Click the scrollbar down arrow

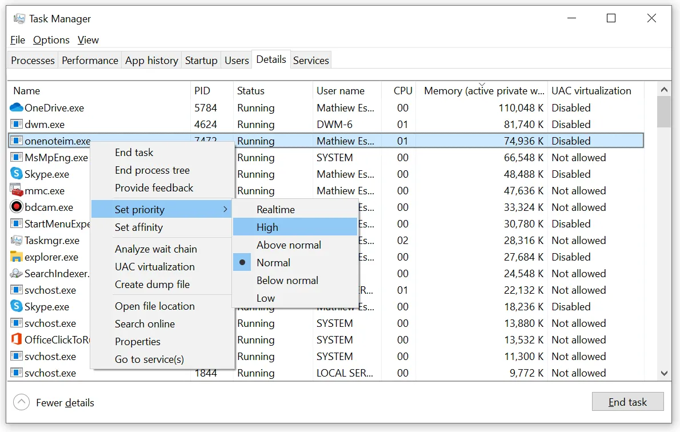[664, 373]
